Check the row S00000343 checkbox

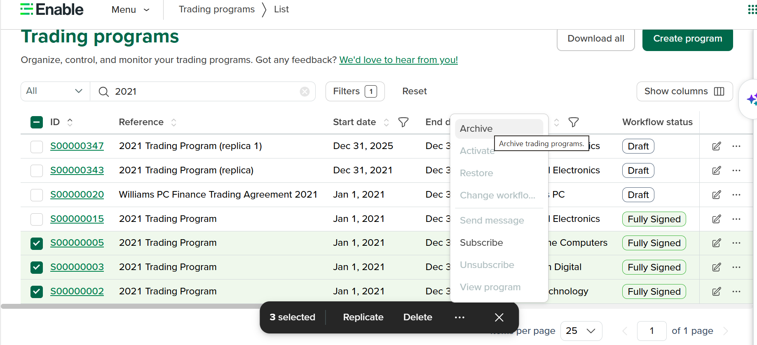(x=37, y=170)
